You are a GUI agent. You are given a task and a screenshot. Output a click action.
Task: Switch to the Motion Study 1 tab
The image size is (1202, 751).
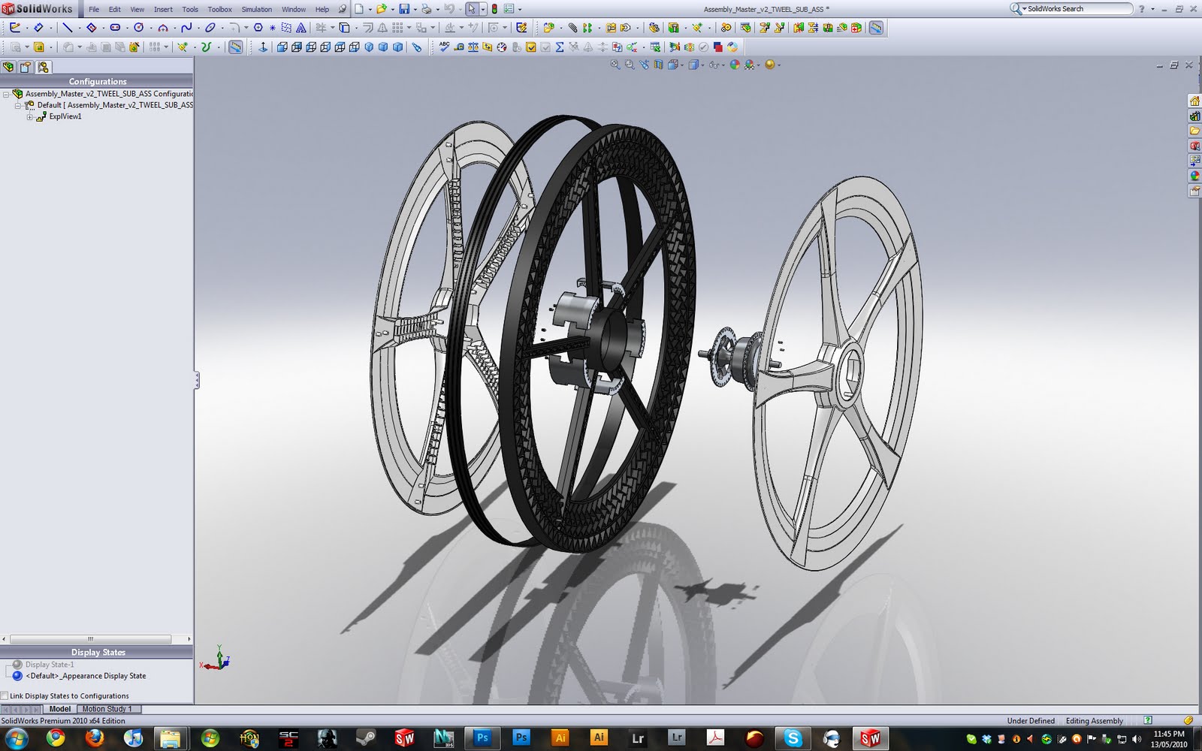(107, 709)
